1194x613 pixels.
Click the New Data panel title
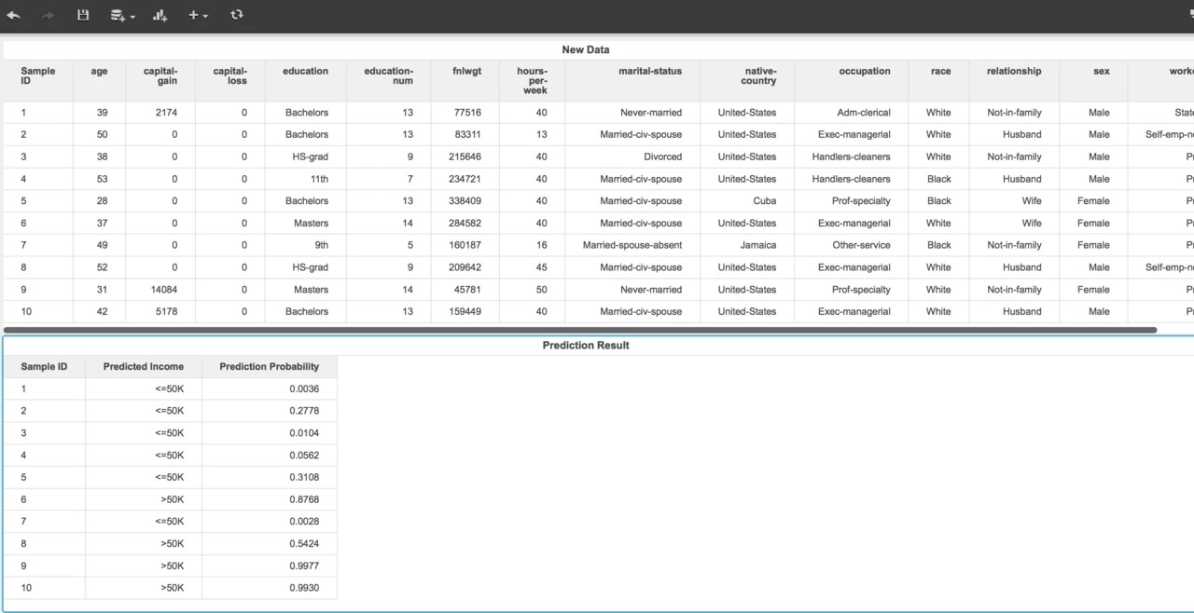point(585,49)
